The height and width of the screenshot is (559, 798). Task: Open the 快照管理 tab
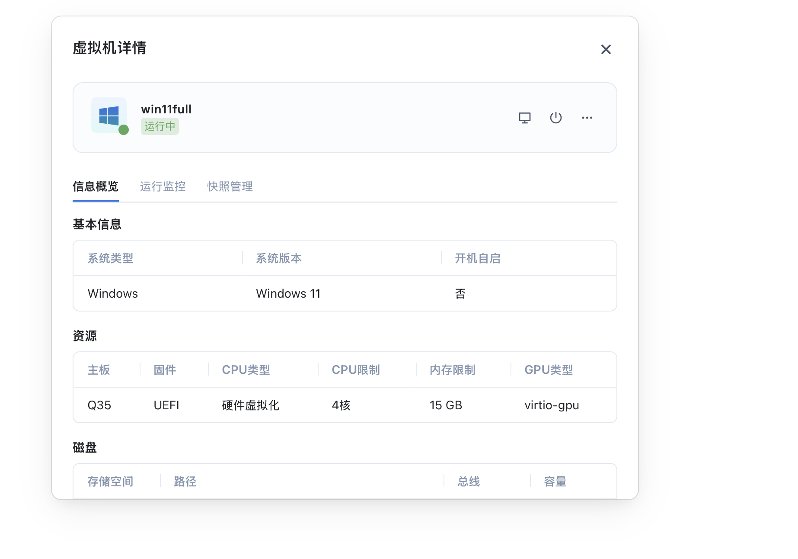(230, 186)
